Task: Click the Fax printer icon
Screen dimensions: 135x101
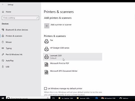Action: coord(46,41)
